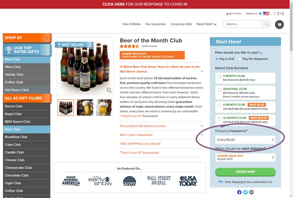Share by email envelope icon
Screen dimensions: 293x198
point(251,192)
